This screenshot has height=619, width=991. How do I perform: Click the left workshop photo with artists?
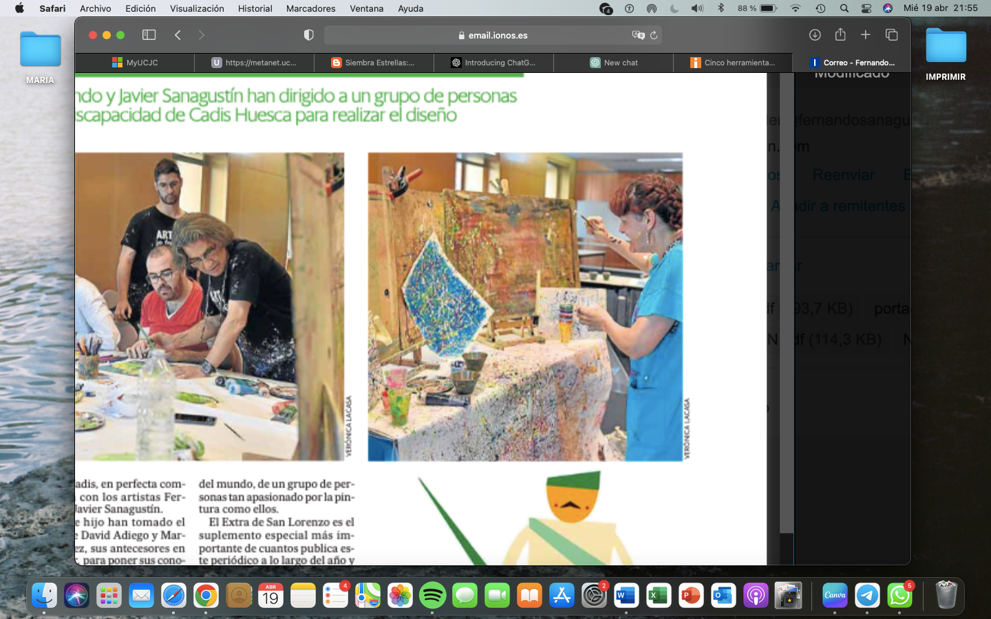pos(210,307)
